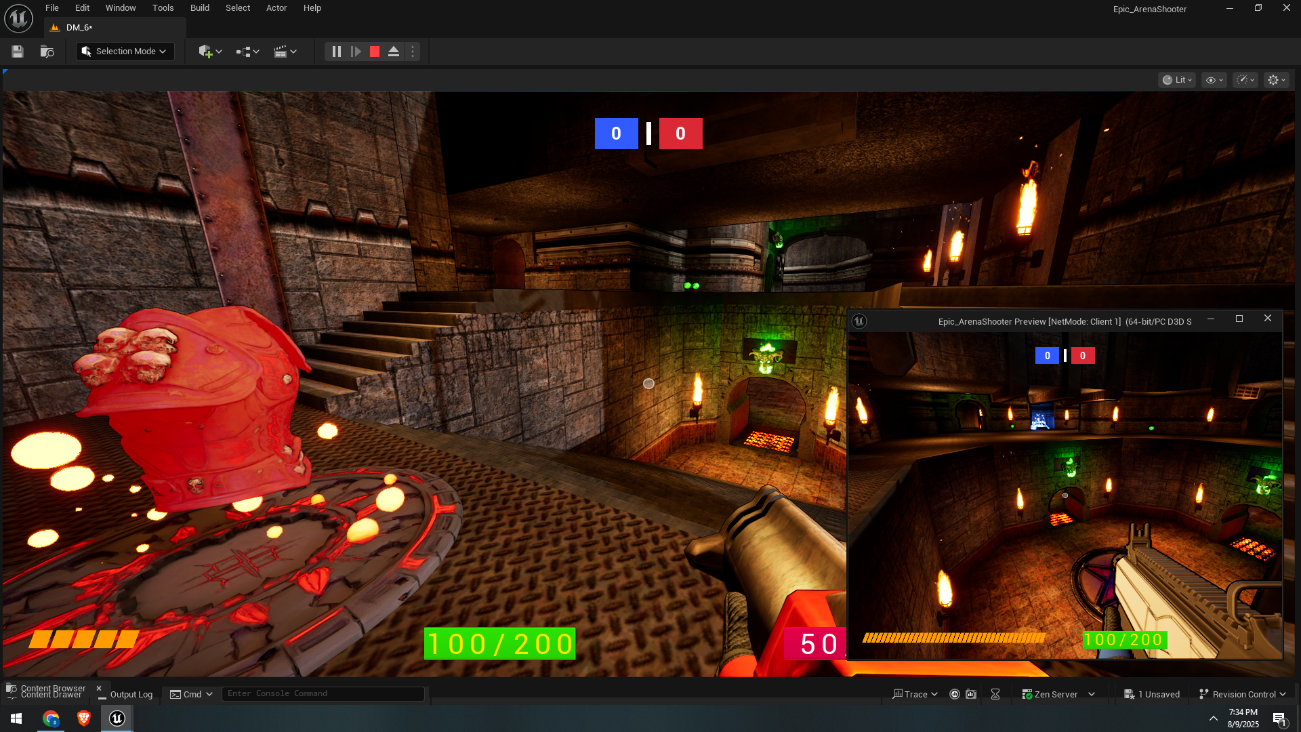Click the hourglass status bar icon
Image resolution: width=1301 pixels, height=732 pixels.
tap(995, 694)
